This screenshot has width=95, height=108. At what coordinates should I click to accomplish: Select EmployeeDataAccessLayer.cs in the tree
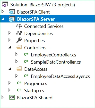[x=60, y=76]
